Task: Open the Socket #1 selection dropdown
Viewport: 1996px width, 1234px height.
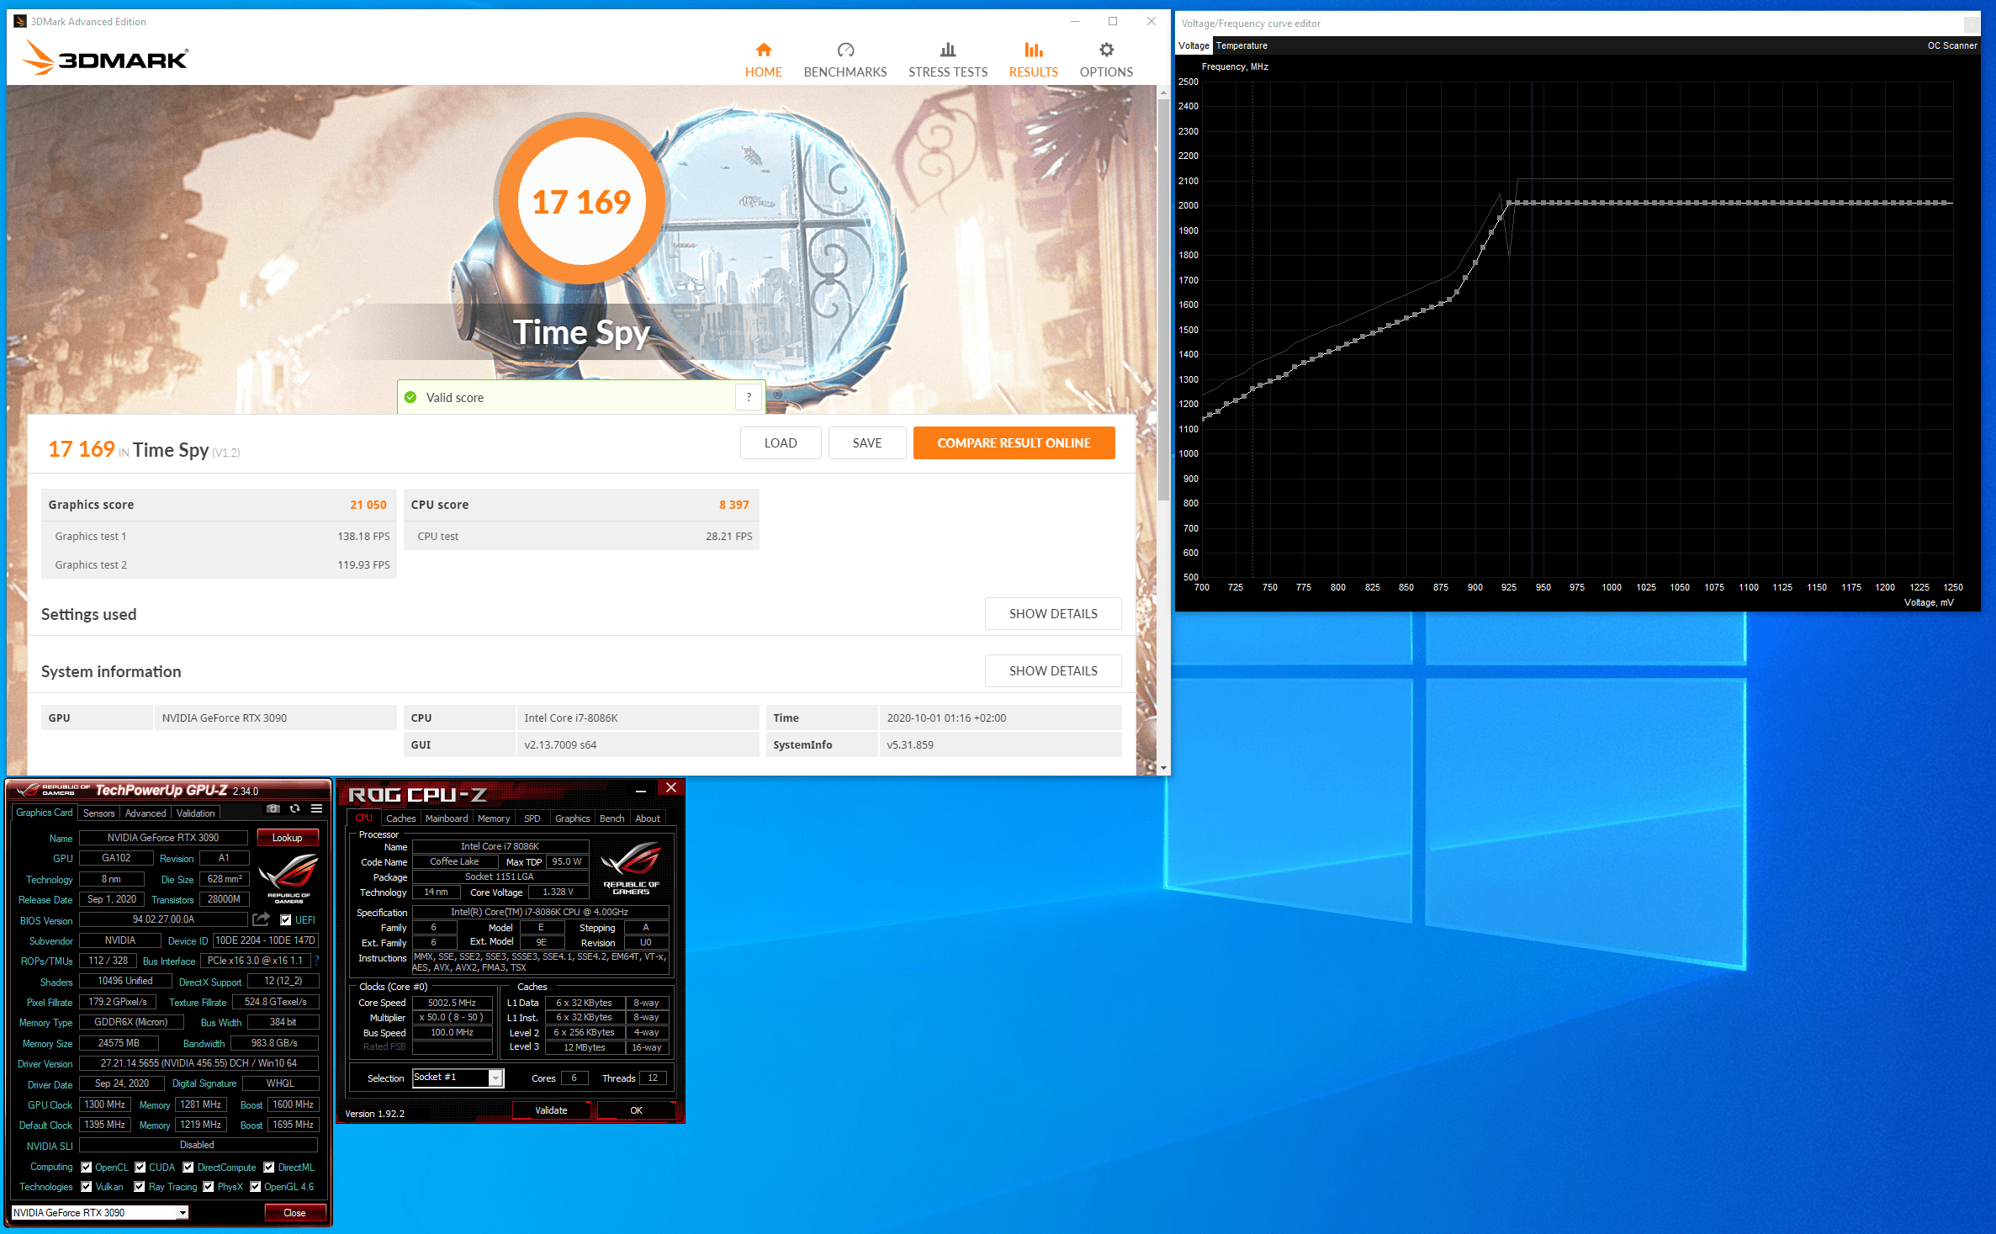Action: point(458,1078)
